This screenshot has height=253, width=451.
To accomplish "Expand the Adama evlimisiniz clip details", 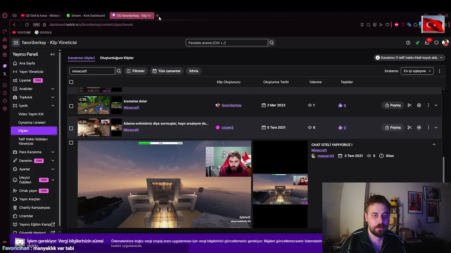I will (x=436, y=127).
